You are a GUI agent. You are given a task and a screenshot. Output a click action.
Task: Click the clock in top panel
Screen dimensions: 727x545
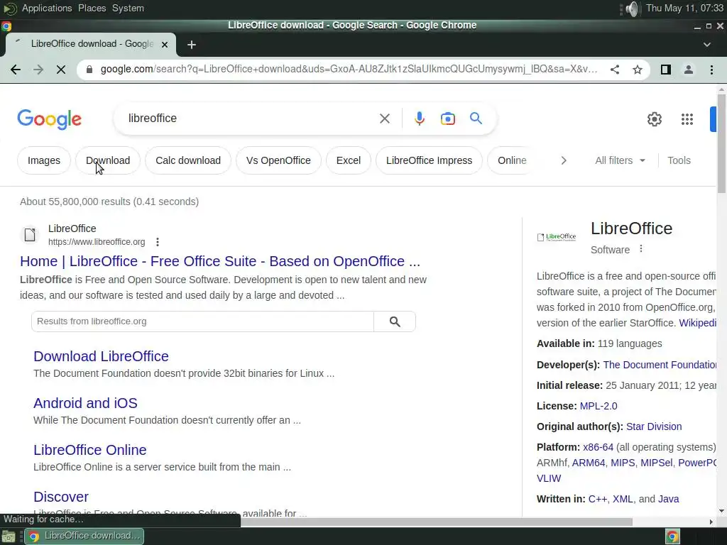[684, 9]
